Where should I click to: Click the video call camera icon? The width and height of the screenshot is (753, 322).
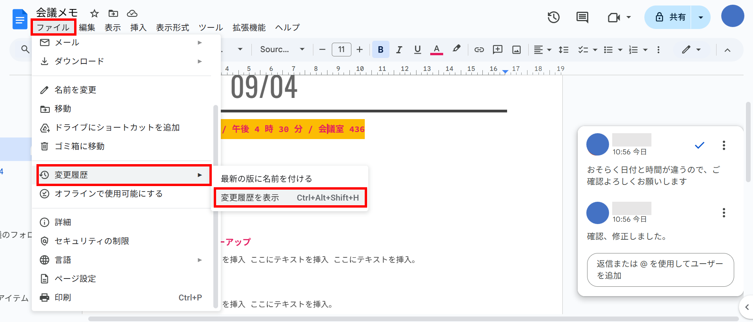[x=614, y=18]
